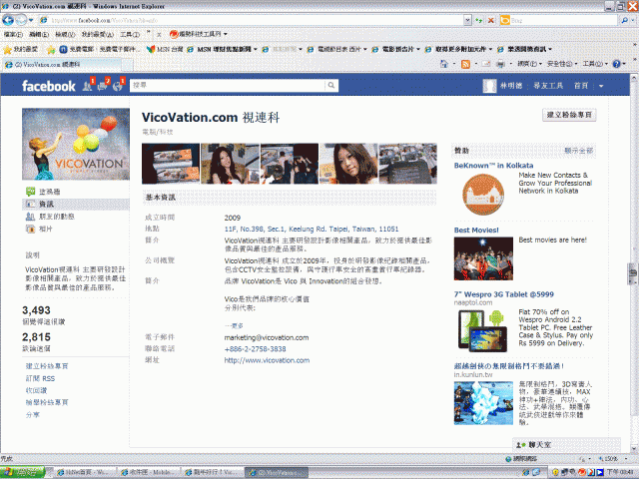Viewport: 639px width, 479px height.
Task: Click browser forward button
Action: pyautogui.click(x=21, y=20)
